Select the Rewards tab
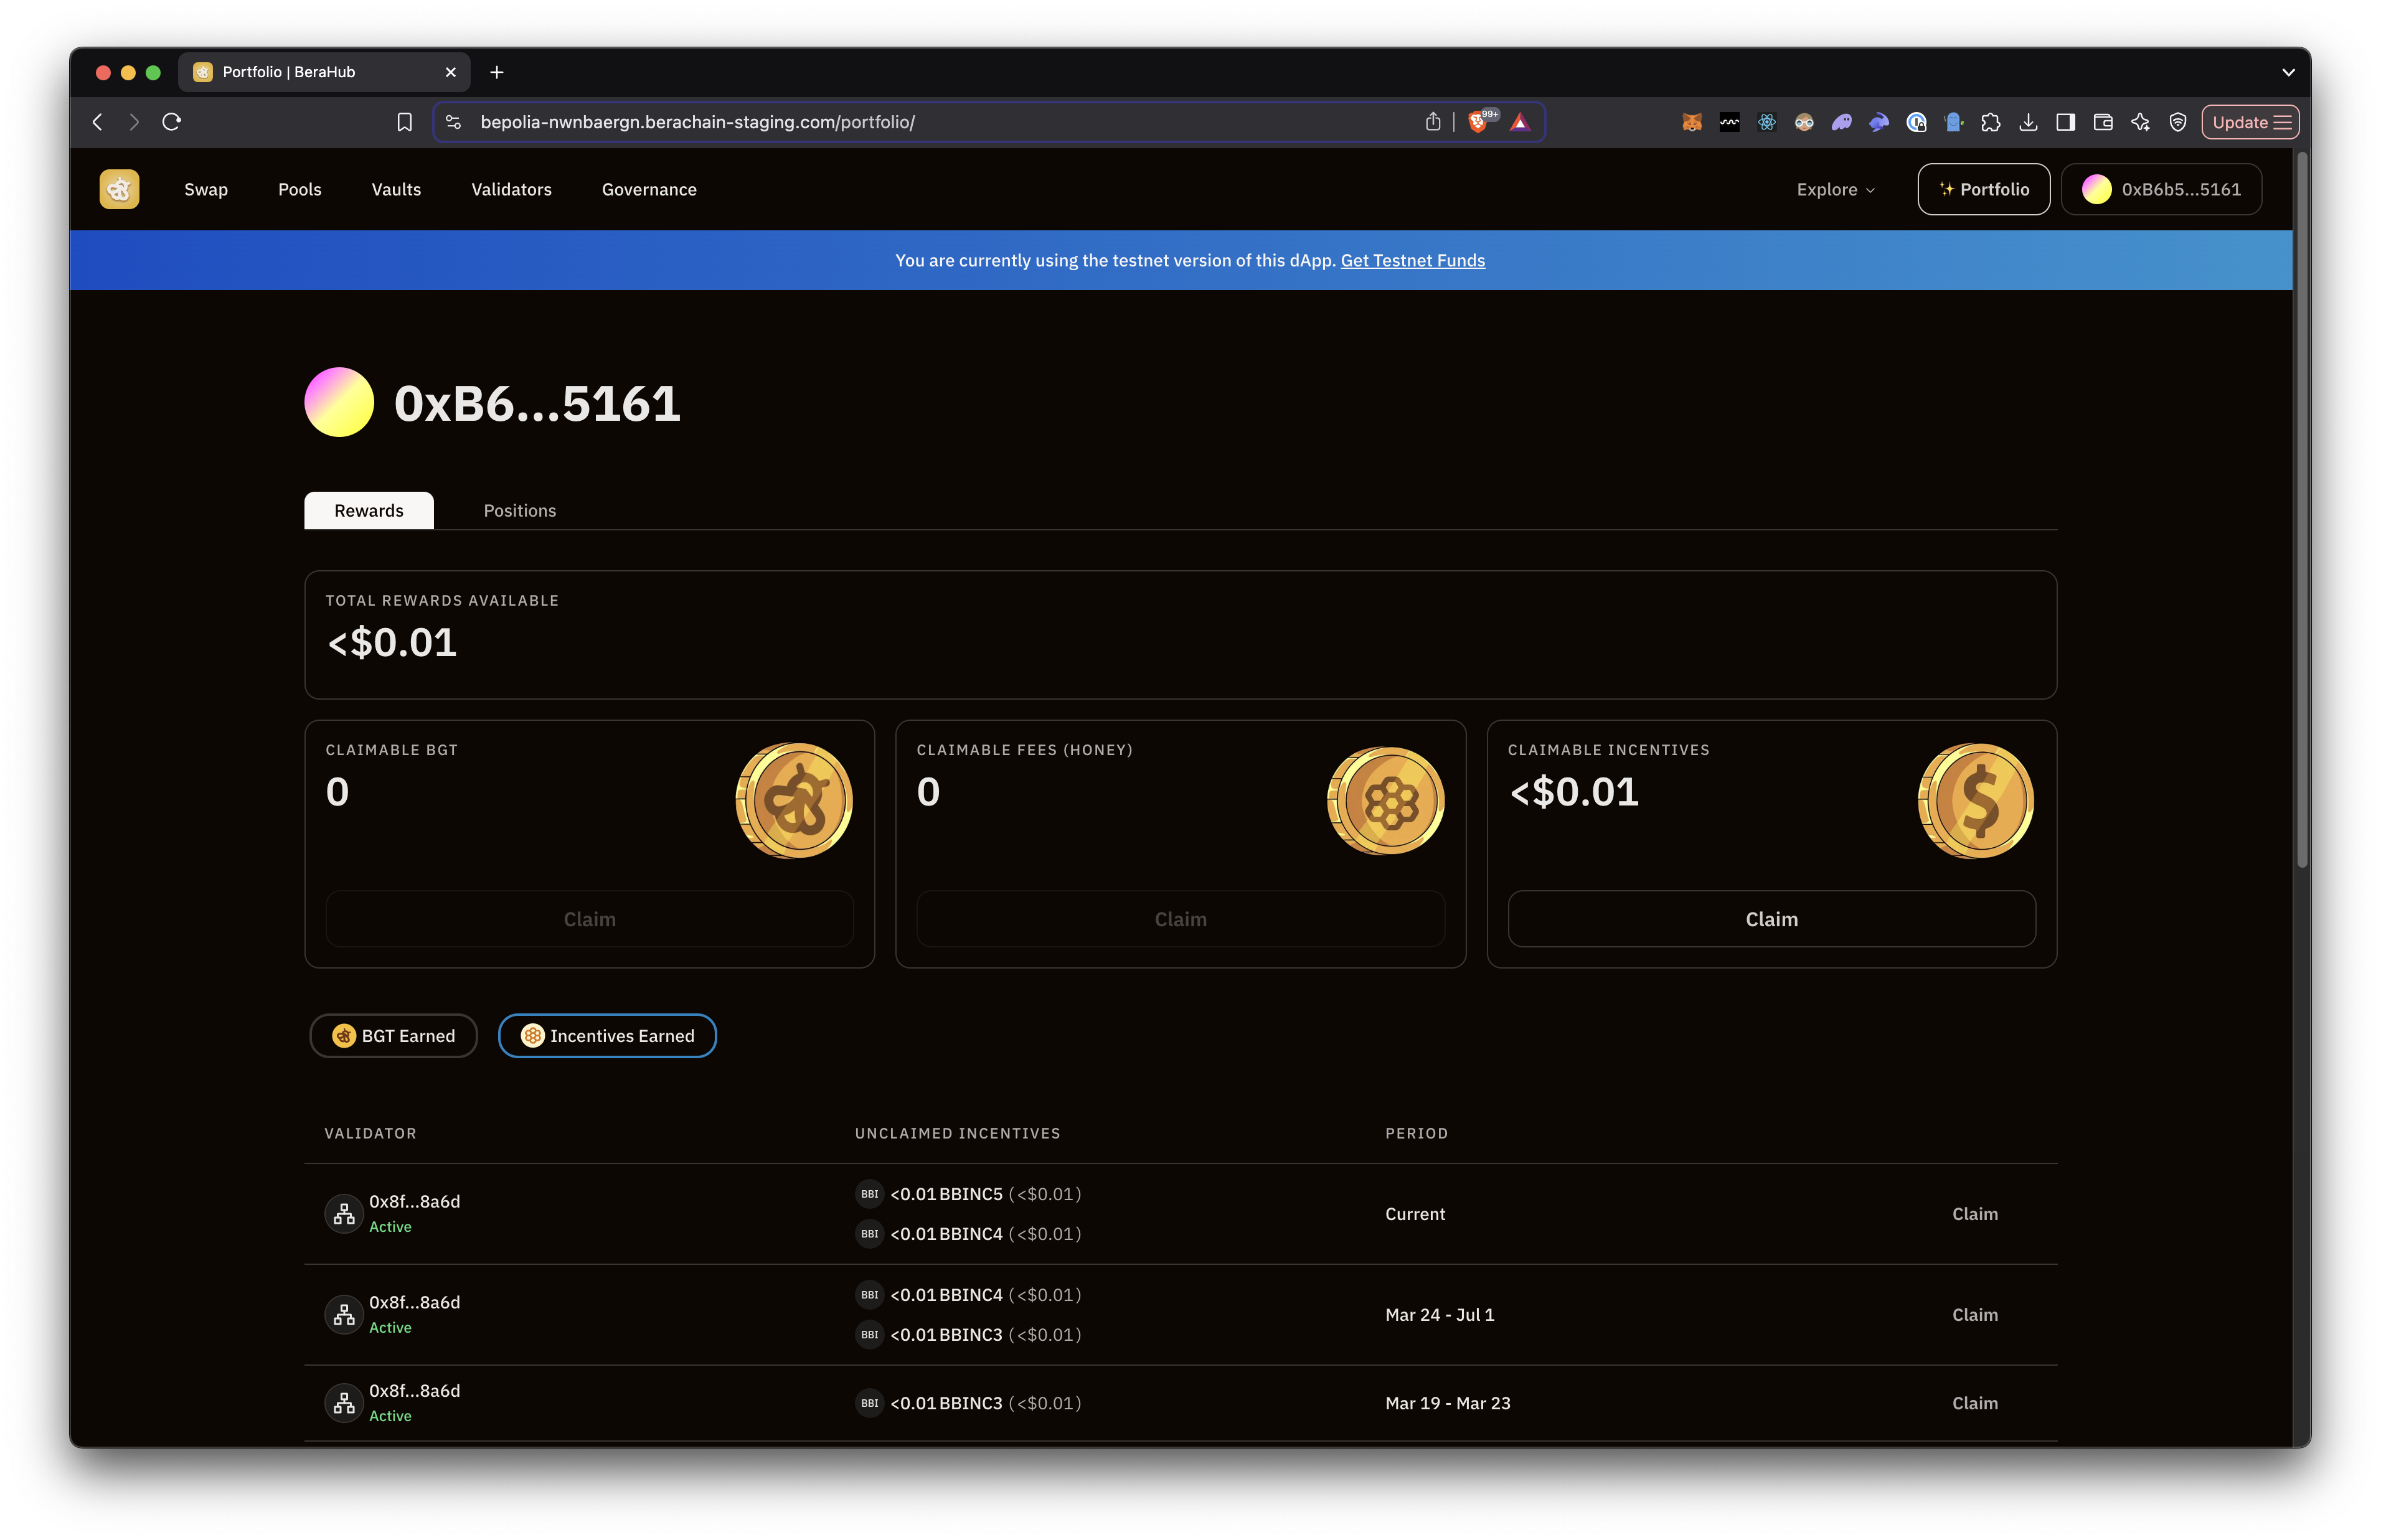The width and height of the screenshot is (2381, 1540). coord(369,510)
